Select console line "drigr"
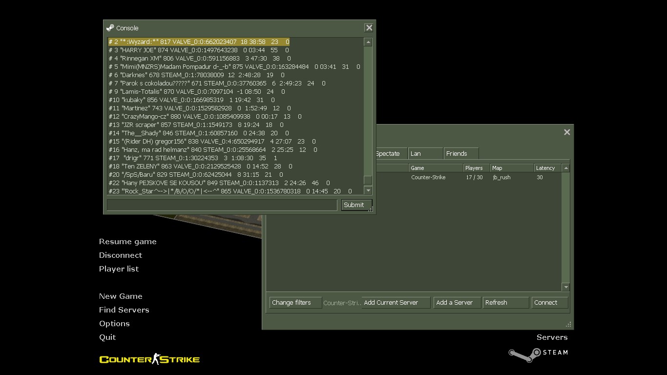Screen dimensions: 667x375 point(193,158)
